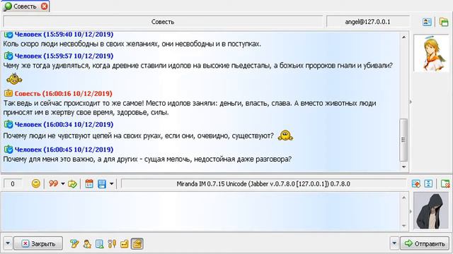Image resolution: width=453 pixels, height=254 pixels.
Task: Expand the save options dropdown arrow
Action: pyautogui.click(x=111, y=183)
